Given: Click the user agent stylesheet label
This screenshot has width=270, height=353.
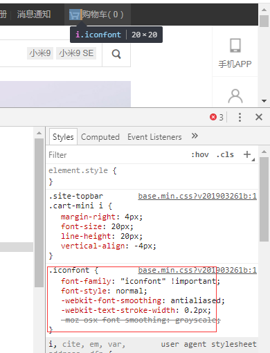Looking at the screenshot, I should [208, 344].
